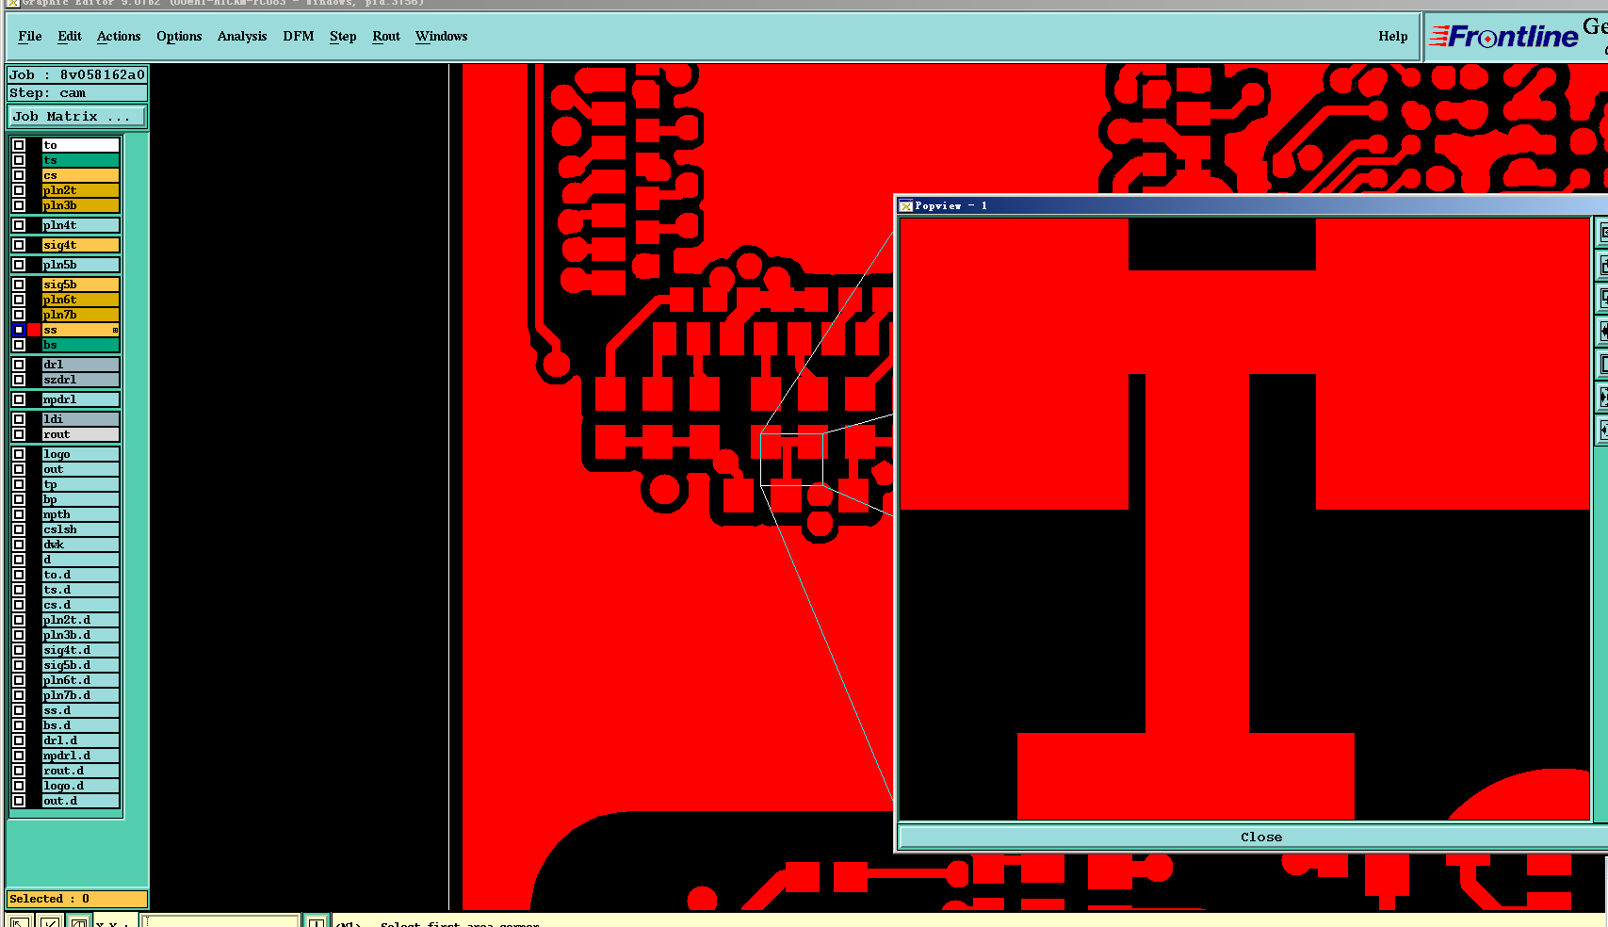This screenshot has width=1608, height=927.
Task: Select the out layer name
Action: [81, 469]
